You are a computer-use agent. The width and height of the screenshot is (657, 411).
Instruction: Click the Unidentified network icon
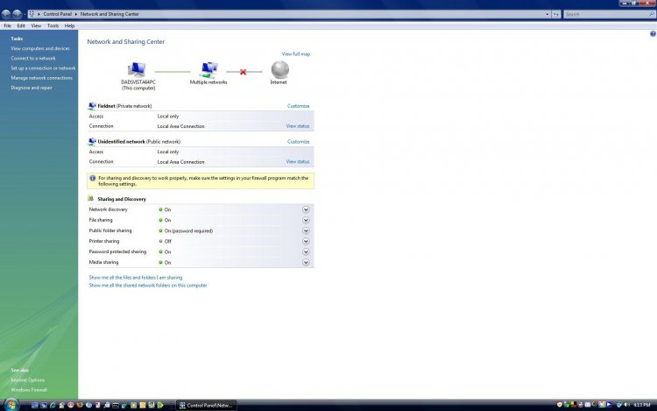coord(92,141)
